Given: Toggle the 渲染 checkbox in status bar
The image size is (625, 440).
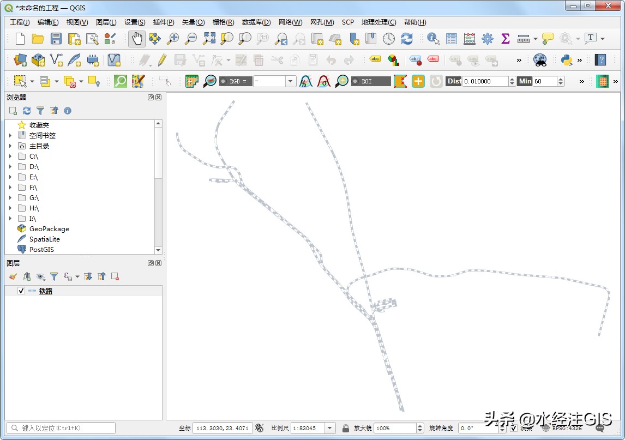Looking at the screenshot, I should click(x=513, y=428).
